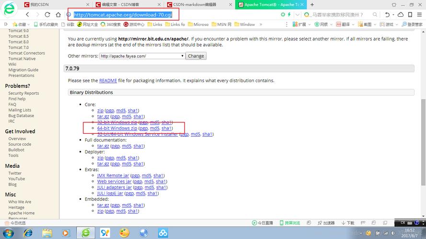This screenshot has height=239, width=426.
Task: Click the Security Reports sidebar link
Action: [23, 93]
